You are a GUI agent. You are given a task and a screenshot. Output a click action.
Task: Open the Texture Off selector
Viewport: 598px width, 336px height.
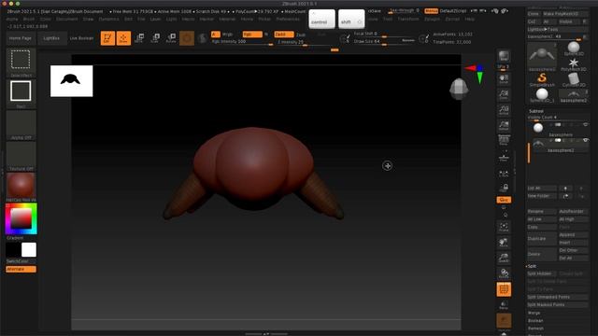click(x=21, y=156)
